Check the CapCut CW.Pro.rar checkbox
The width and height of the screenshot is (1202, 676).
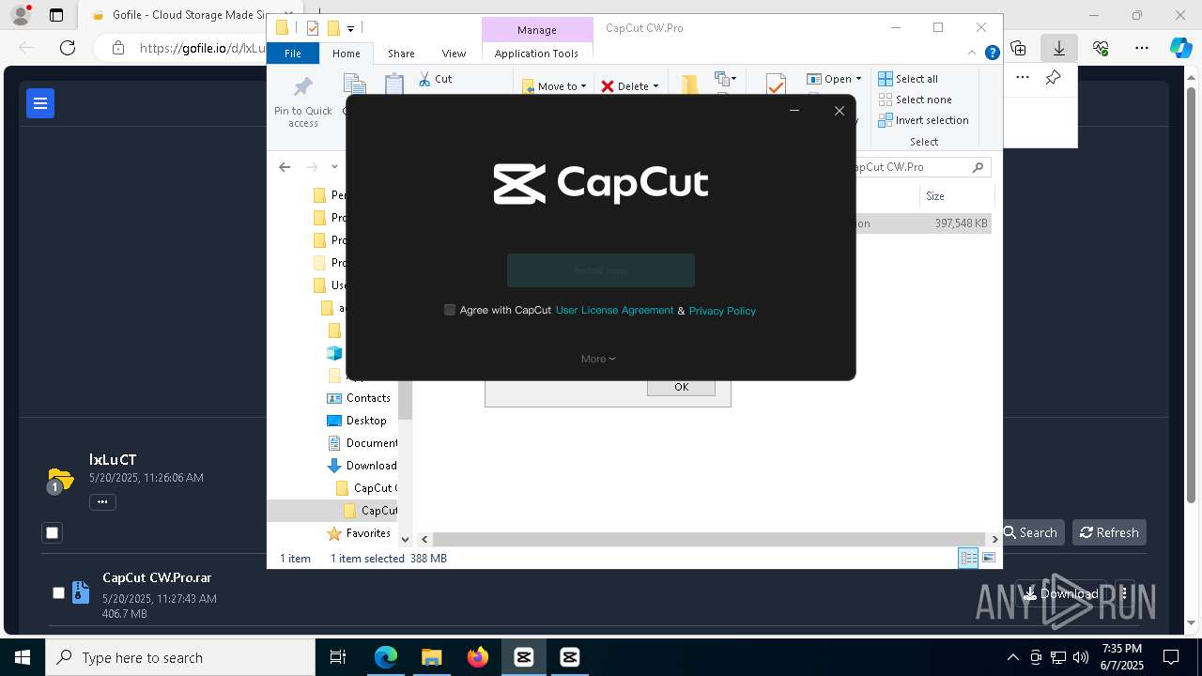pyautogui.click(x=58, y=592)
